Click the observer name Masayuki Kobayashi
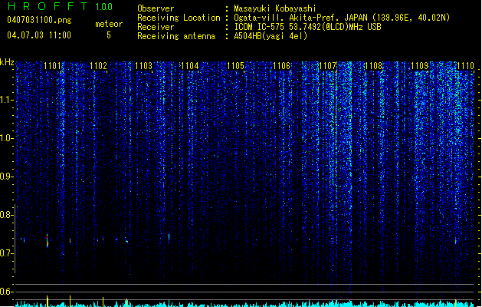482x307 pixels. tap(274, 8)
